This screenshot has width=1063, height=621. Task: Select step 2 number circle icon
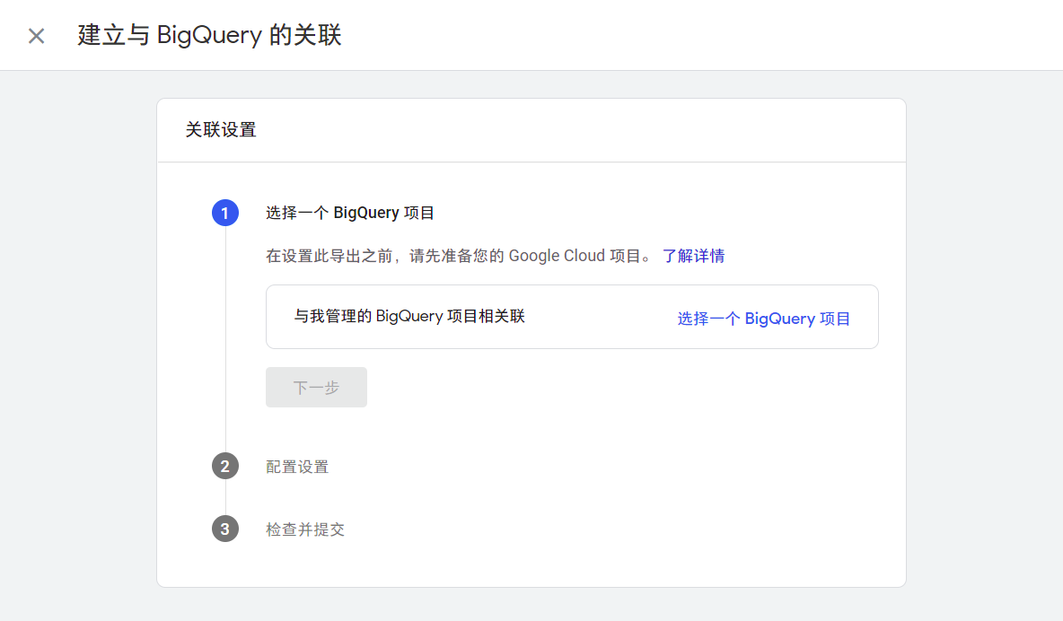click(225, 467)
